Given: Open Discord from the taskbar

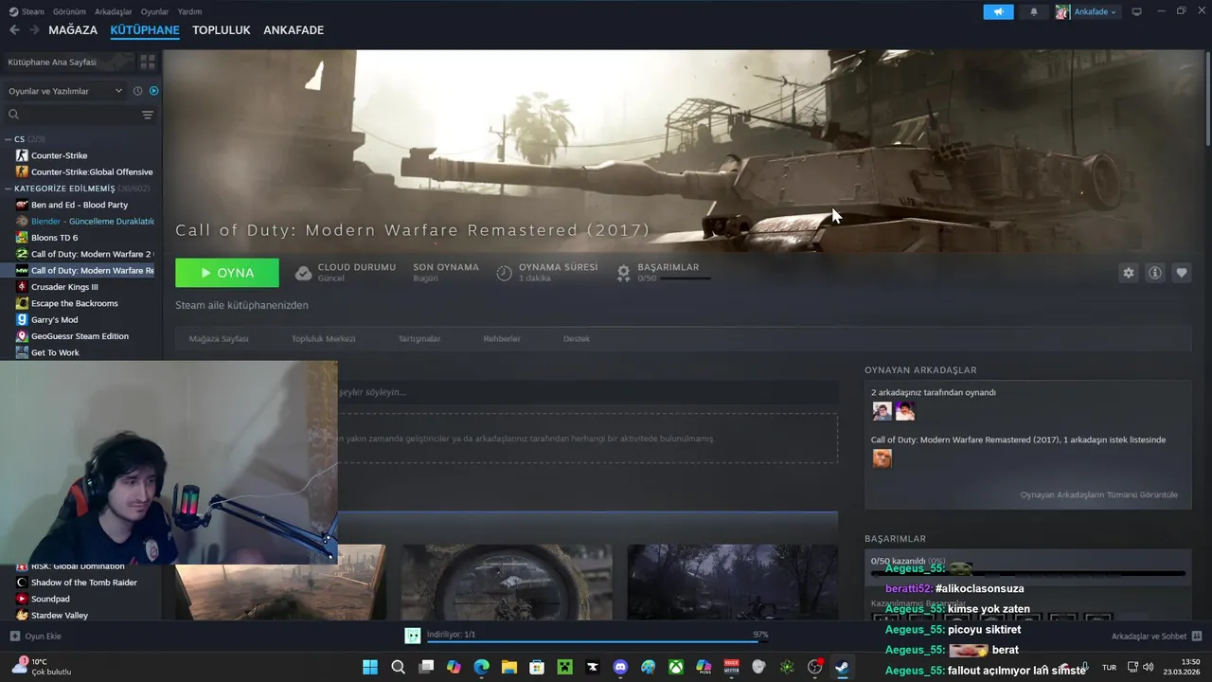Looking at the screenshot, I should tap(620, 667).
